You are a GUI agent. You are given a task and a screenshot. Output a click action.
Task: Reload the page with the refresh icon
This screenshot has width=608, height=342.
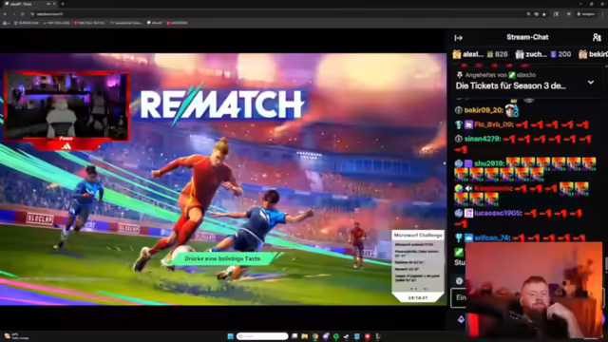point(22,14)
